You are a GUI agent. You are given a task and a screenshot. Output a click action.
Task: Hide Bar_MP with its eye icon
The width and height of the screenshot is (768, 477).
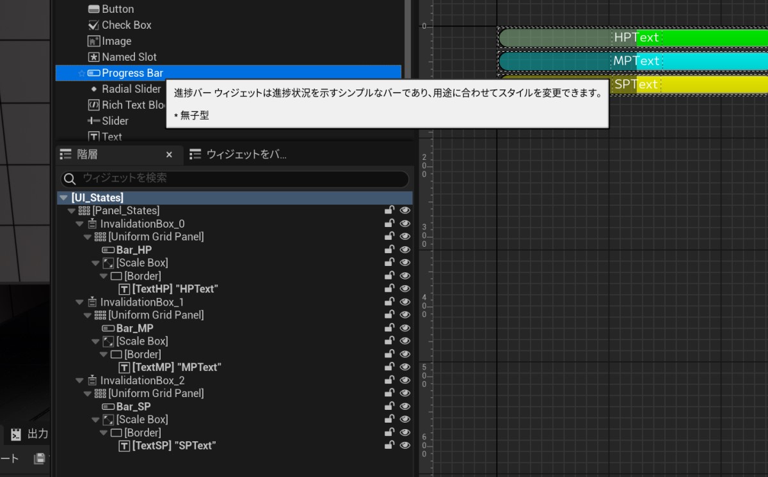point(405,328)
